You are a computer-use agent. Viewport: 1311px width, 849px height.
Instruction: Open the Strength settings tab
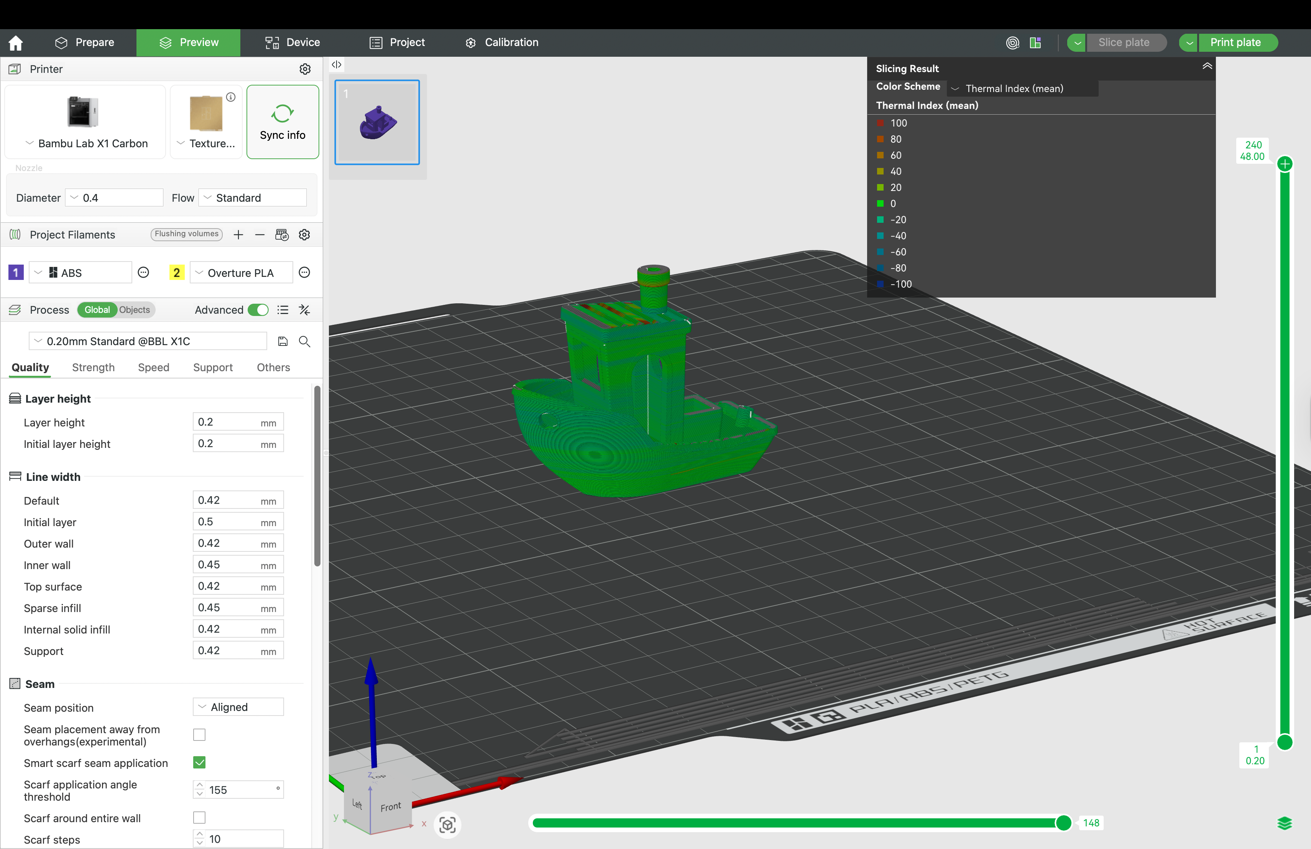(x=93, y=367)
